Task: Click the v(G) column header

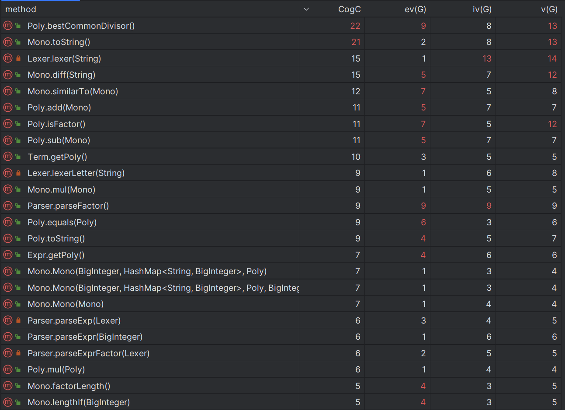Action: click(549, 9)
